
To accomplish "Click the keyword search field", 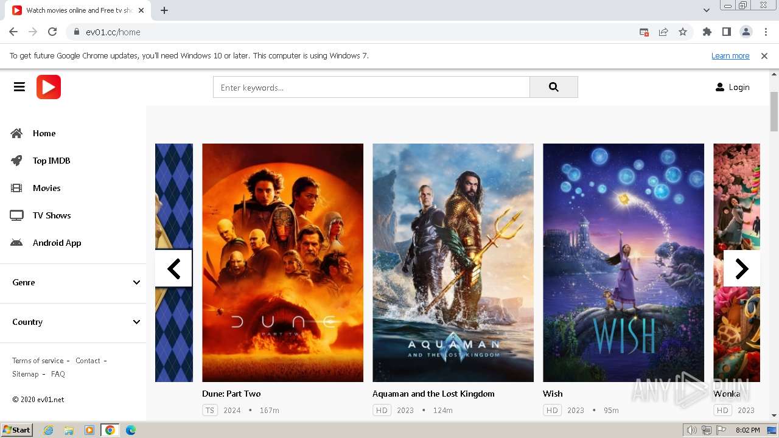I will (x=371, y=87).
